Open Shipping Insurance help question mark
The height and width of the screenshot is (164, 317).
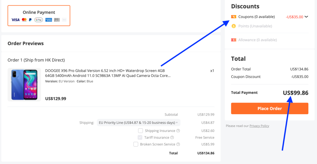(178, 131)
